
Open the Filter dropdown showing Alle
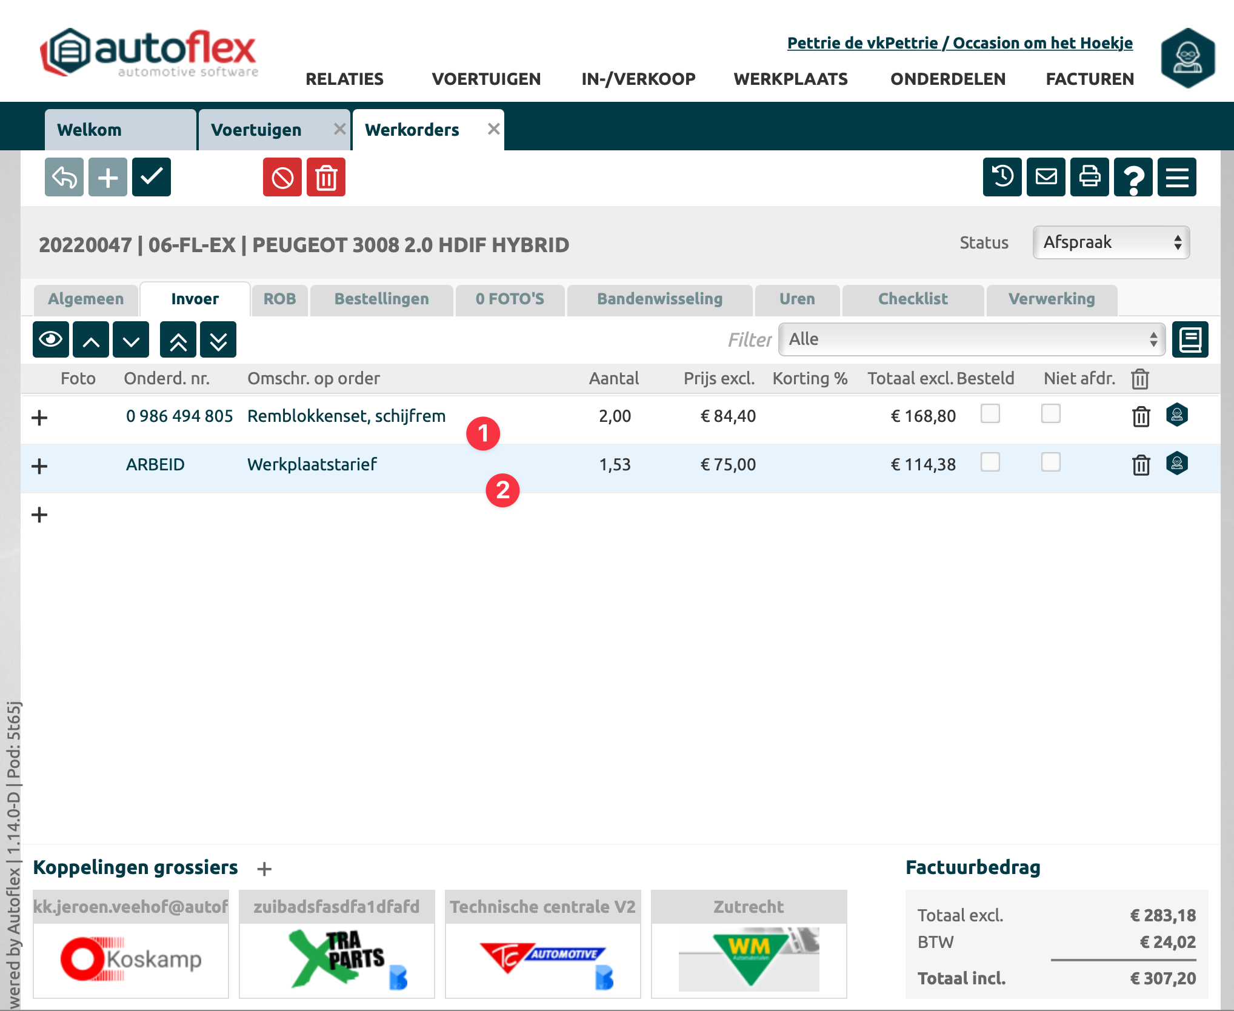click(972, 339)
